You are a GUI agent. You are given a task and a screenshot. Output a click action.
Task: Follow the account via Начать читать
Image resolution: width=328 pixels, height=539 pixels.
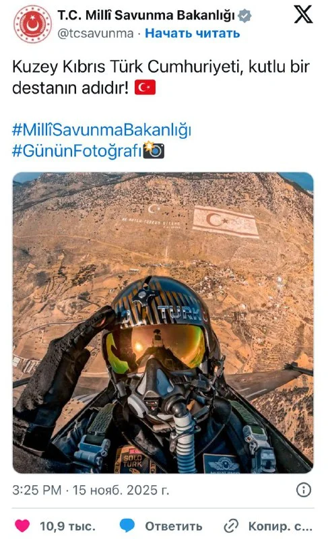coord(193,33)
